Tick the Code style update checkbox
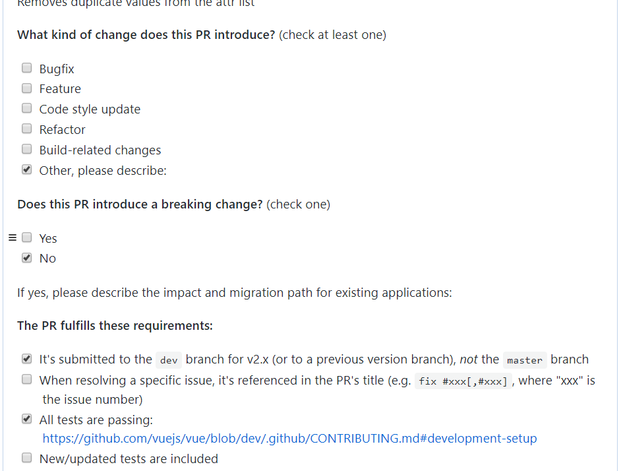 click(x=27, y=108)
